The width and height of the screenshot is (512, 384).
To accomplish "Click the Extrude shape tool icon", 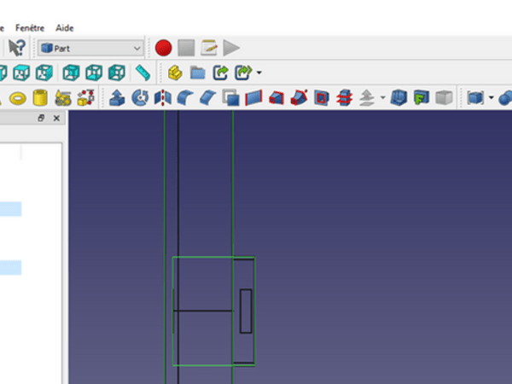I will (117, 98).
